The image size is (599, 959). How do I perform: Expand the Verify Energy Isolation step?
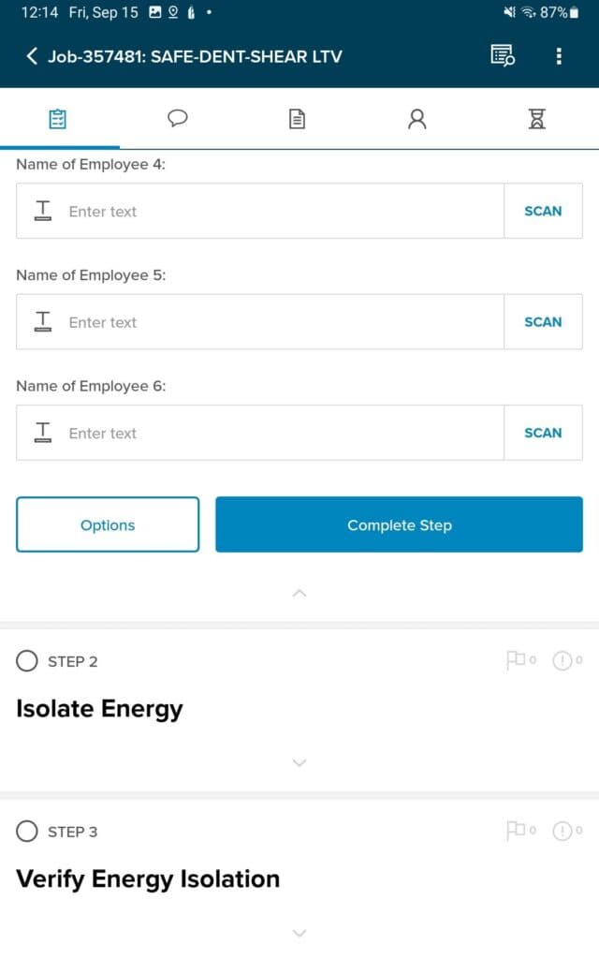pyautogui.click(x=299, y=933)
